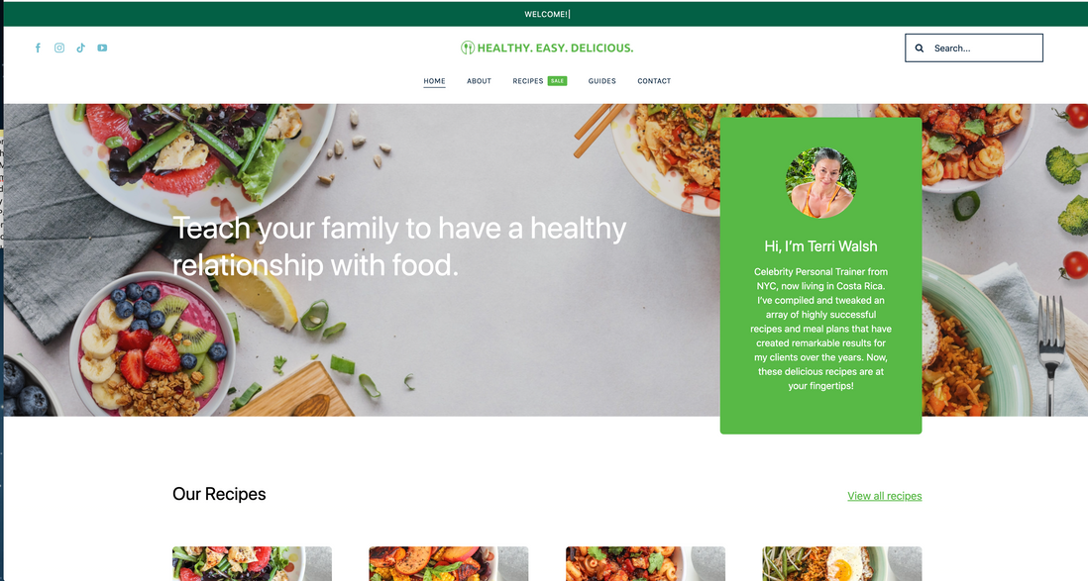
Task: Open the Contact menu item
Action: pyautogui.click(x=654, y=81)
